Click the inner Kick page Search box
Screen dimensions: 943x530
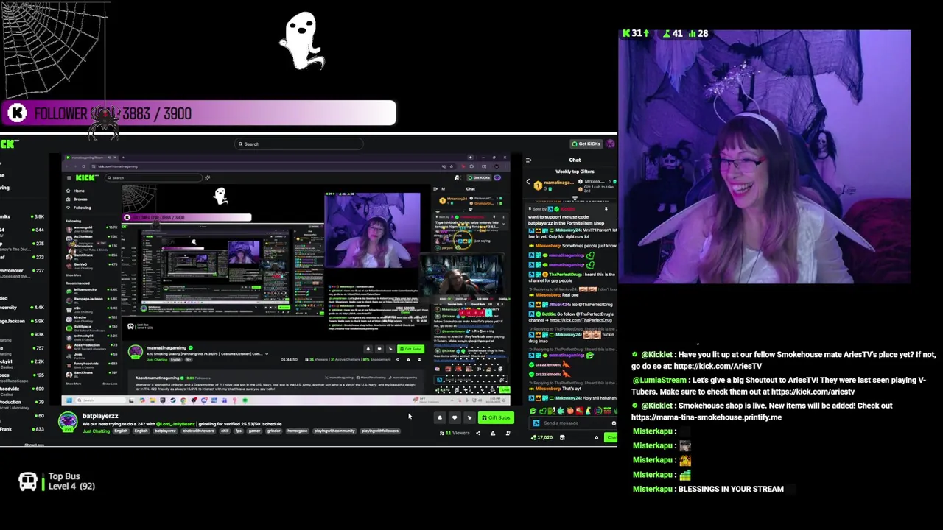(154, 177)
